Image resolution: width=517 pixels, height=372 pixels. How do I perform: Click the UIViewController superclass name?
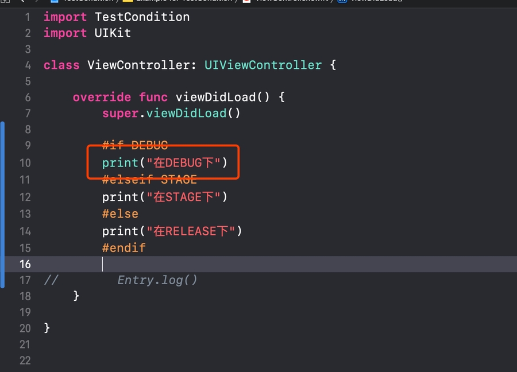point(263,65)
